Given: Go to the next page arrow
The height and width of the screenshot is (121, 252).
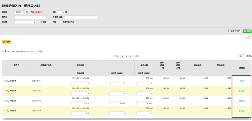Looking at the screenshot, I should (x=131, y=56).
